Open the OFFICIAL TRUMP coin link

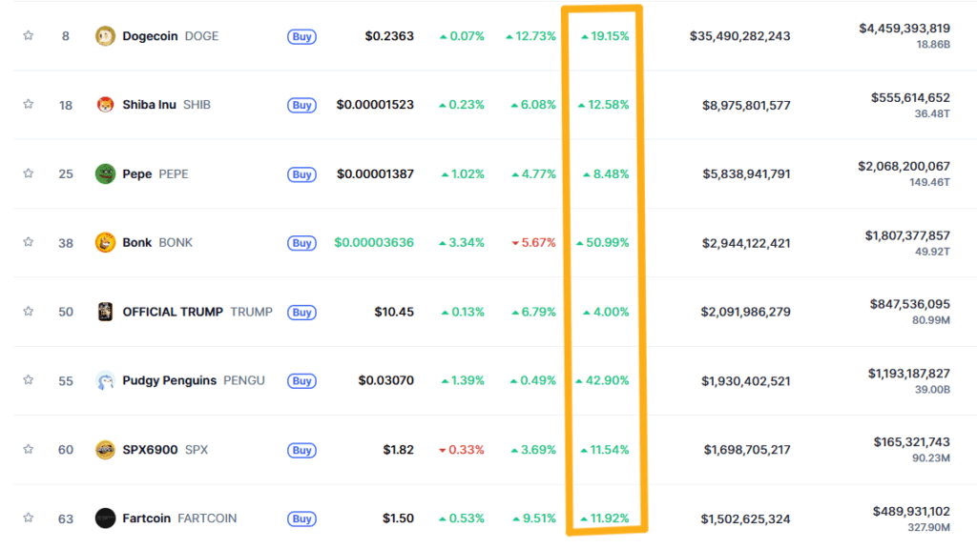point(173,312)
